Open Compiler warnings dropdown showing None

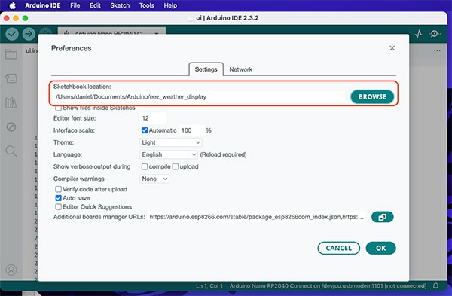coord(154,179)
